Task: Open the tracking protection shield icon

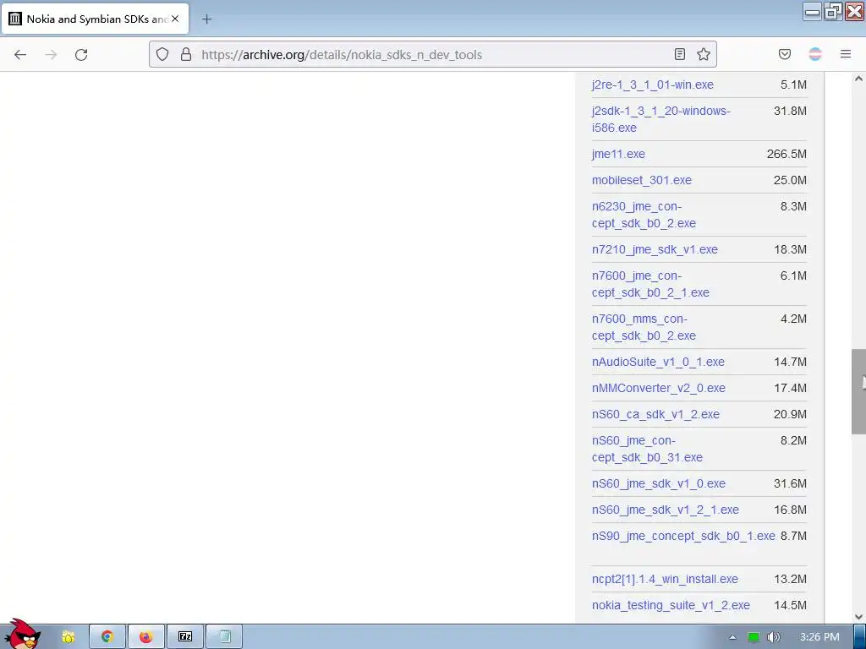Action: tap(162, 54)
